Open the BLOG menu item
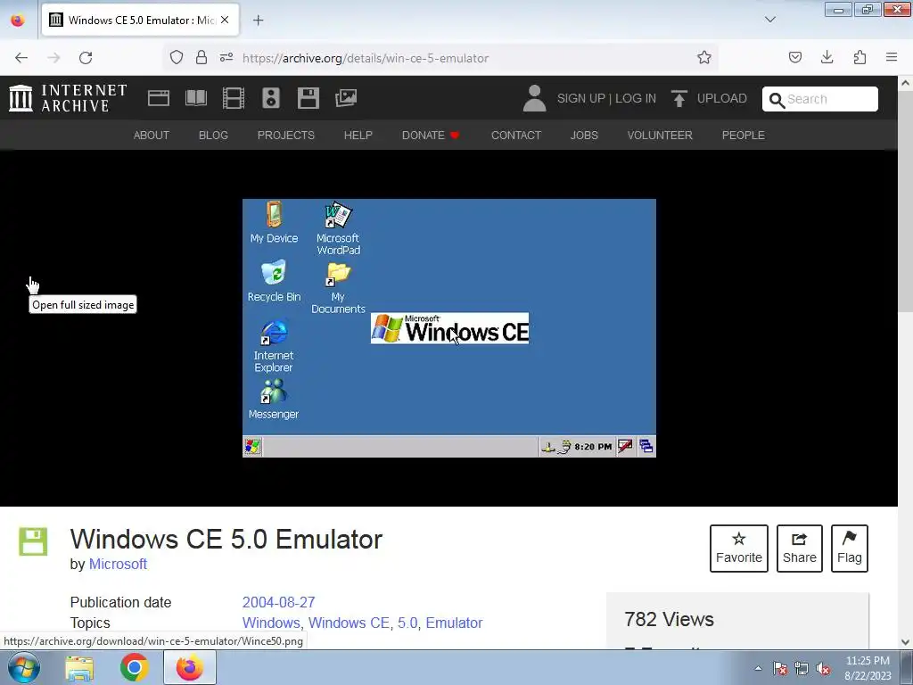 coord(213,136)
